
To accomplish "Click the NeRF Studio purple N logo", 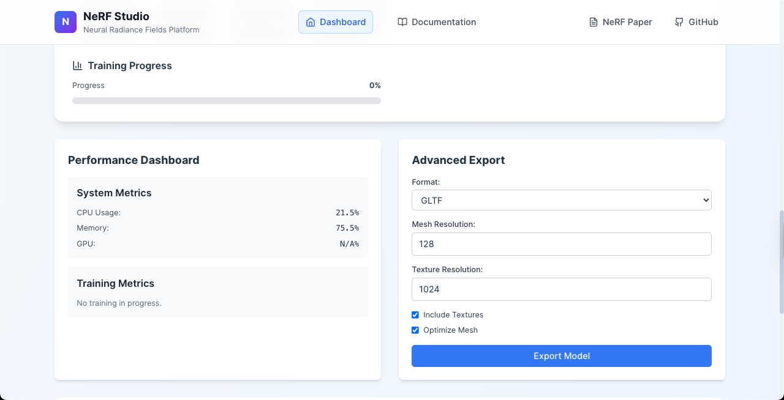I will 66,22.
